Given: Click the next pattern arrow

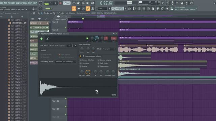Looking at the screenshot, I should [x=125, y=8].
